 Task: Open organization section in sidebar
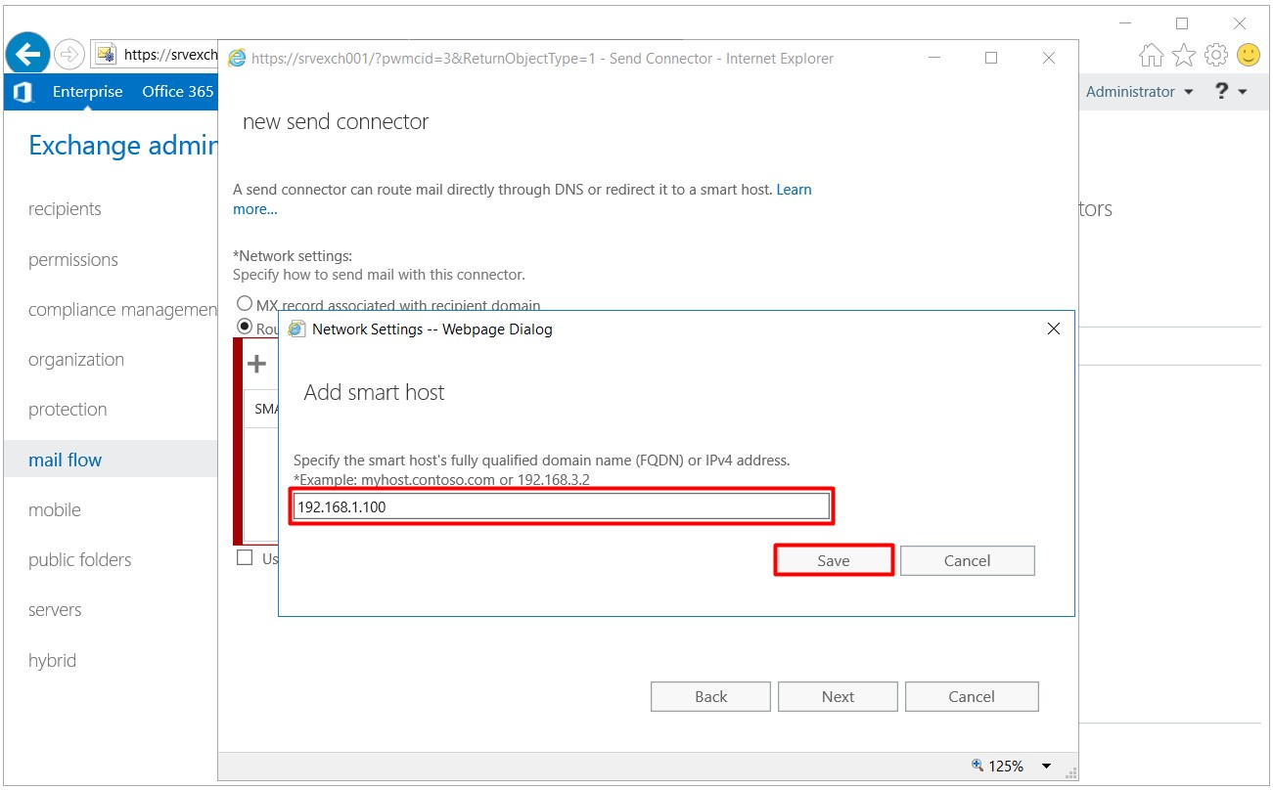76,360
